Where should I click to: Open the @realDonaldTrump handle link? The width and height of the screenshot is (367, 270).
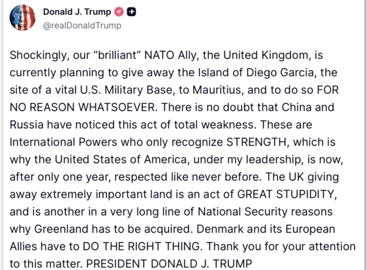[82, 25]
